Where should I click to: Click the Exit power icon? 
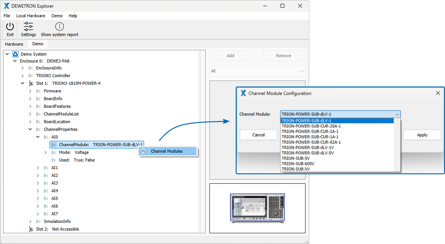click(10, 26)
